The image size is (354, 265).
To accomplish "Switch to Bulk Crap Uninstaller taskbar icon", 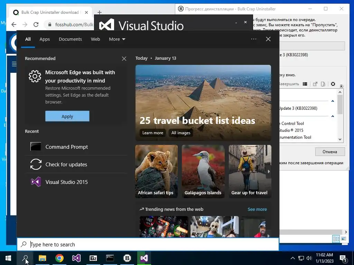I will point(127,258).
